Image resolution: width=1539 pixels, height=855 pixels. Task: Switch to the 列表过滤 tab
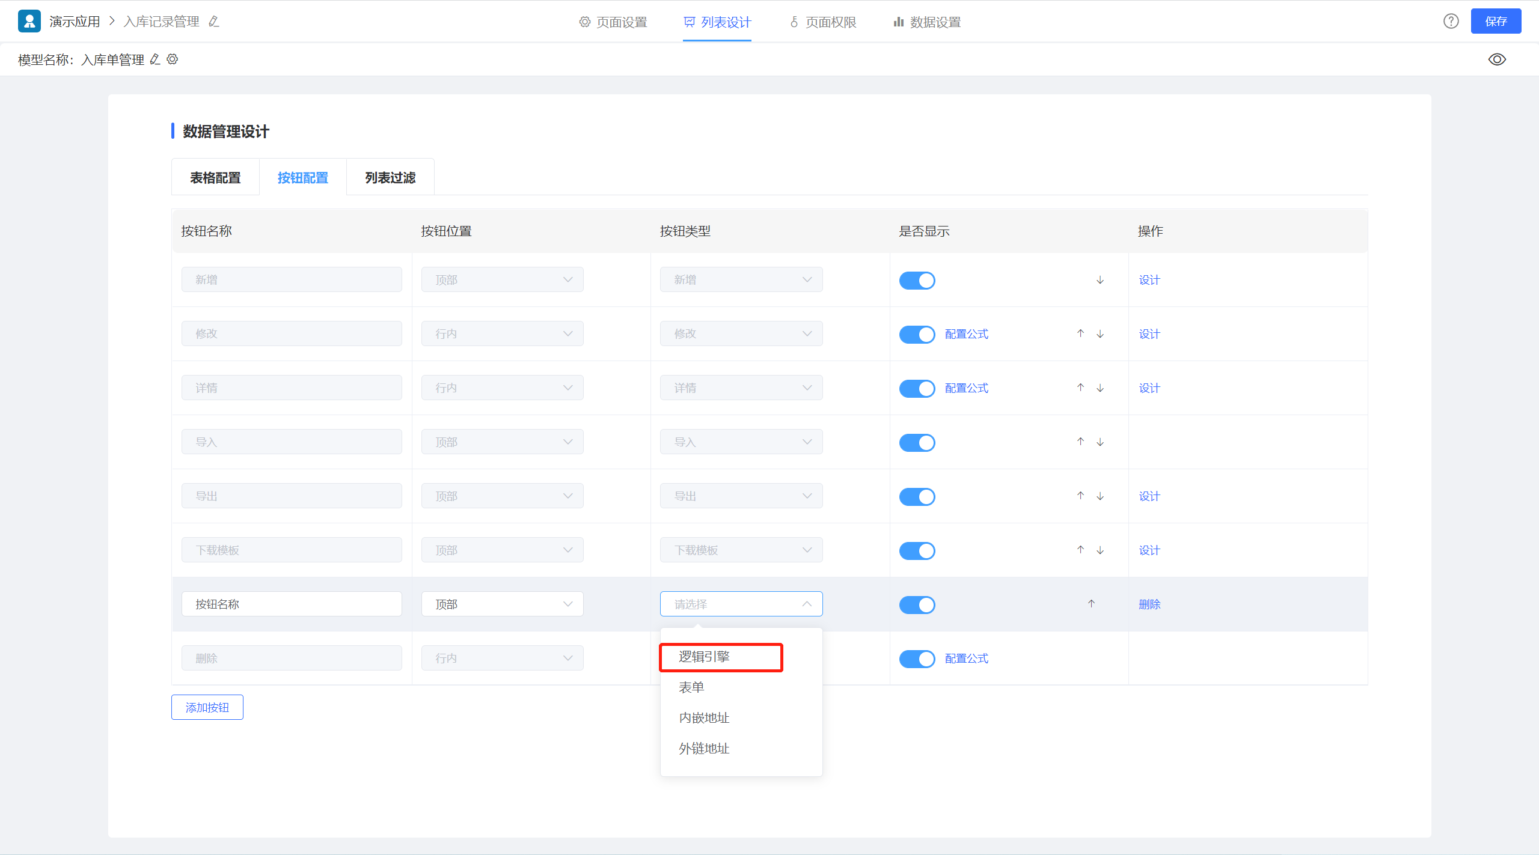[x=390, y=177]
